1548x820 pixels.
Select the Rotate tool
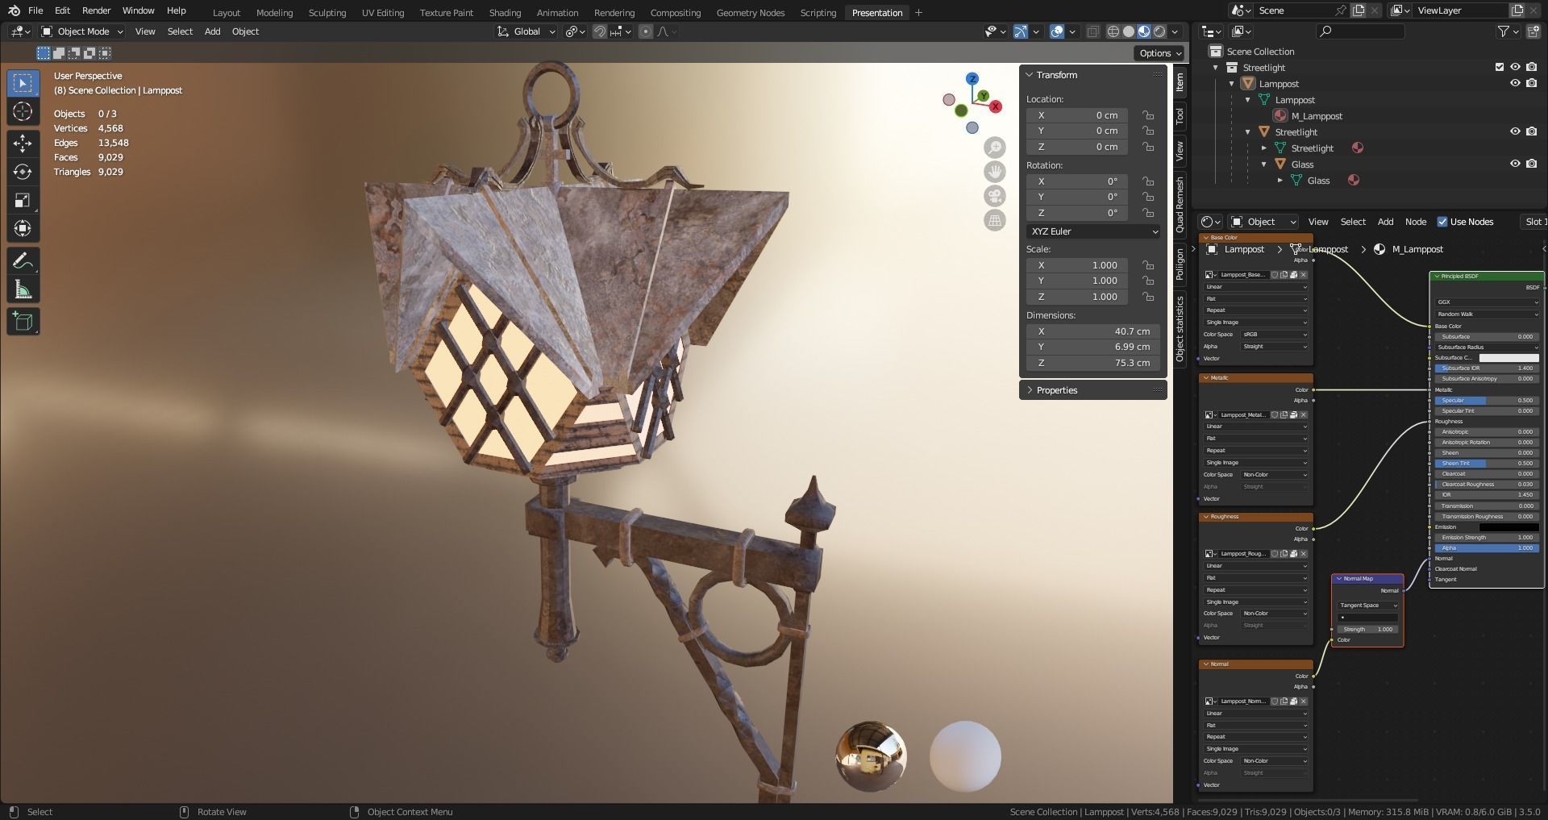point(23,172)
